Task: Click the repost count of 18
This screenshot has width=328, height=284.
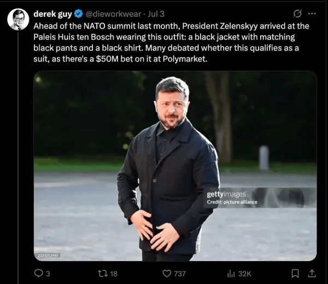Action: point(114,274)
